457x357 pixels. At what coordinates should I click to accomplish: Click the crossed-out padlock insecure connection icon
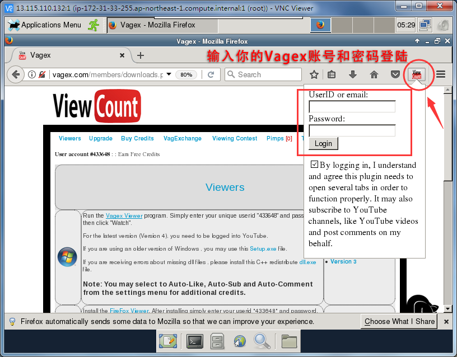tap(42, 74)
